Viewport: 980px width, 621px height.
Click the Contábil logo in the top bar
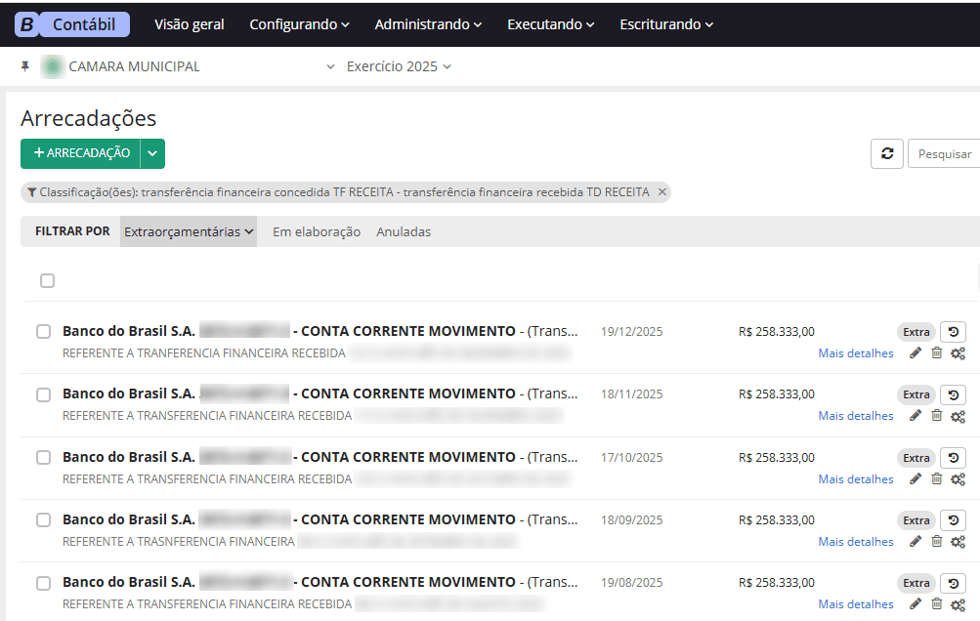click(71, 23)
